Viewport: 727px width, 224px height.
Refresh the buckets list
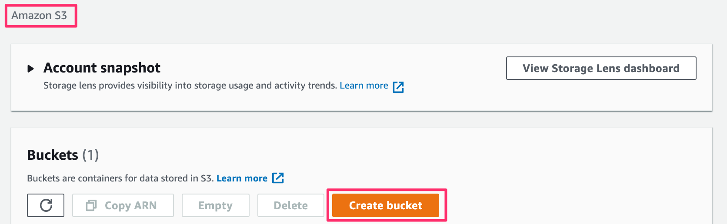point(46,205)
